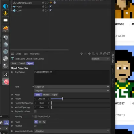Switch to the Coord. tab

point(22,63)
